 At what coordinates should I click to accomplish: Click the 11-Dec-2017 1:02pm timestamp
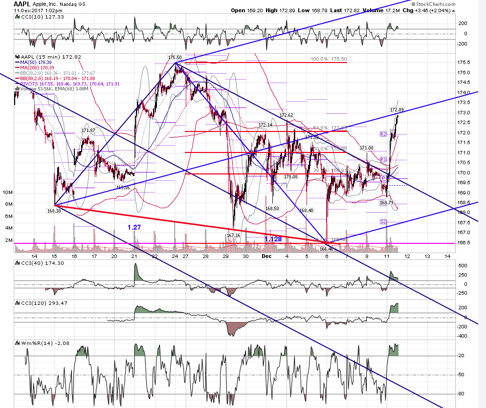38,11
